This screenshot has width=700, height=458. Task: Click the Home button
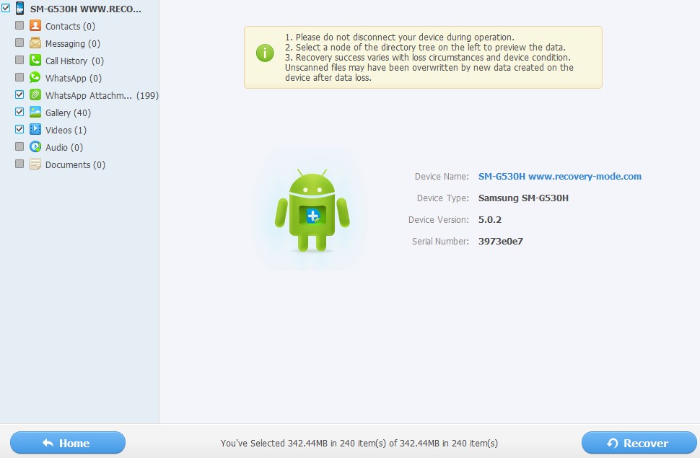click(68, 443)
